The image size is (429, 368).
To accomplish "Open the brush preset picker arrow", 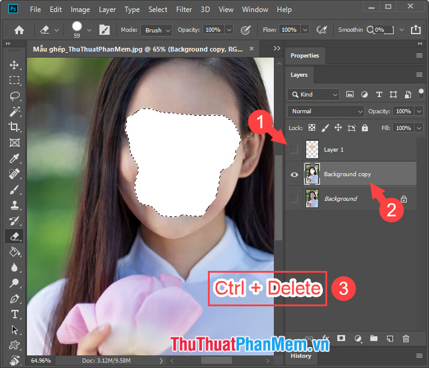I will pos(89,30).
